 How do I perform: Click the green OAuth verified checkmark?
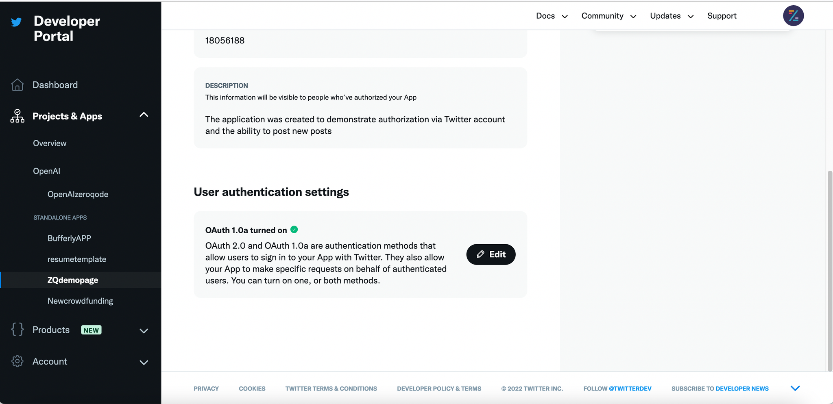(x=294, y=230)
